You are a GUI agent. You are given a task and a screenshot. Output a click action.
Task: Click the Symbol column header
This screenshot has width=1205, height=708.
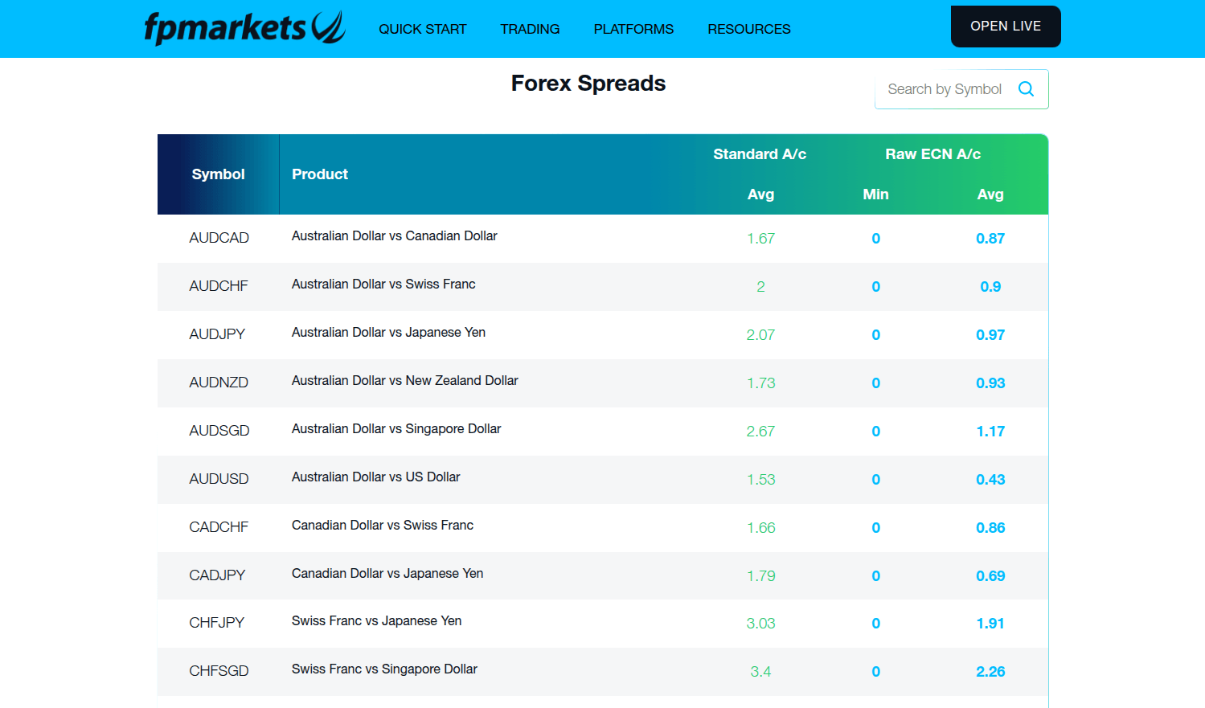pos(218,174)
